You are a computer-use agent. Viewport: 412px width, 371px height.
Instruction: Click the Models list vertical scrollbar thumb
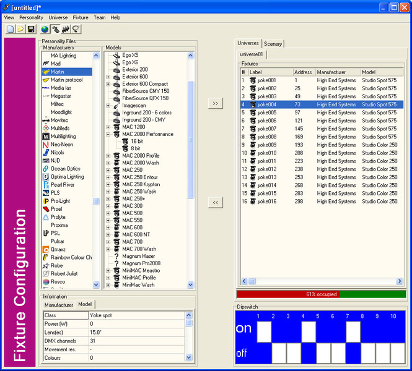tap(191, 140)
